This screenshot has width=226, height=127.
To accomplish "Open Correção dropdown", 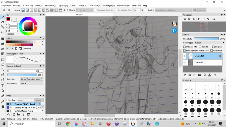I will click(x=32, y=79).
